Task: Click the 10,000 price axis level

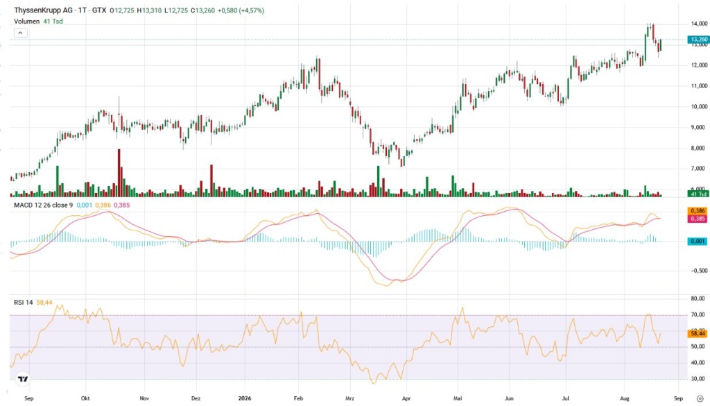Action: (x=699, y=107)
